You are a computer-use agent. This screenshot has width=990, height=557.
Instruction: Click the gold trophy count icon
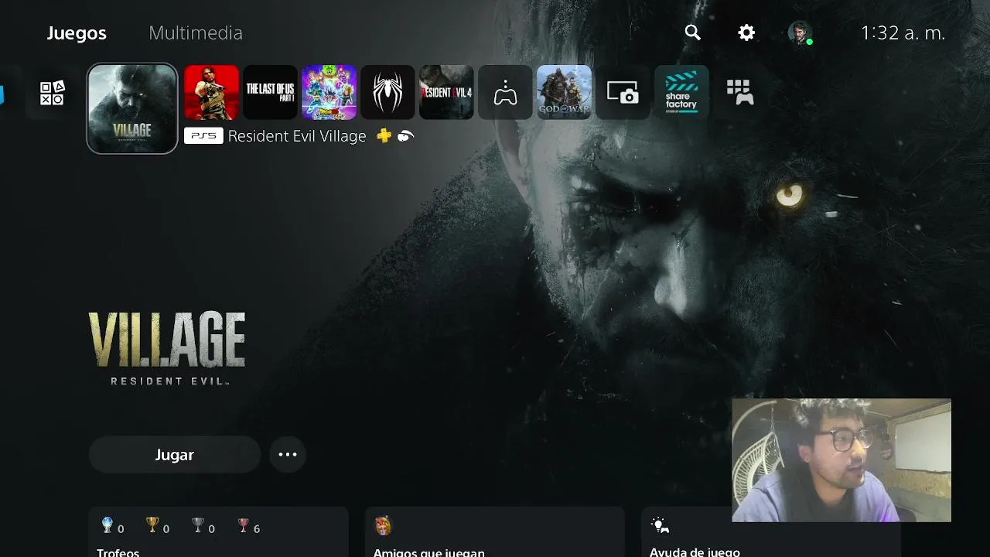pyautogui.click(x=152, y=526)
